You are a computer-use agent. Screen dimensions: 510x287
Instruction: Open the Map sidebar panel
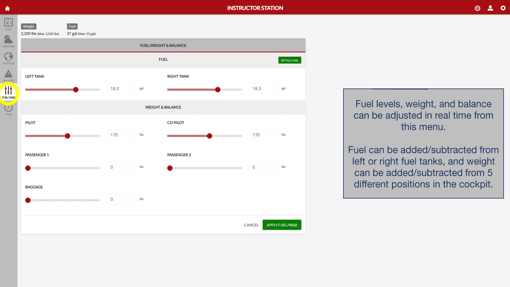[x=8, y=24]
